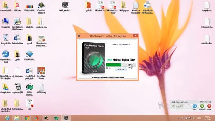Screen dimensions: 215x121
Task: Click the "Made By CrackedFreeSoftware.com" text
Action: click(108, 78)
